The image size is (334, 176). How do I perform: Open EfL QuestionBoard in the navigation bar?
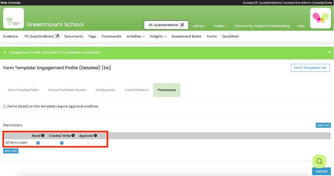point(42,36)
